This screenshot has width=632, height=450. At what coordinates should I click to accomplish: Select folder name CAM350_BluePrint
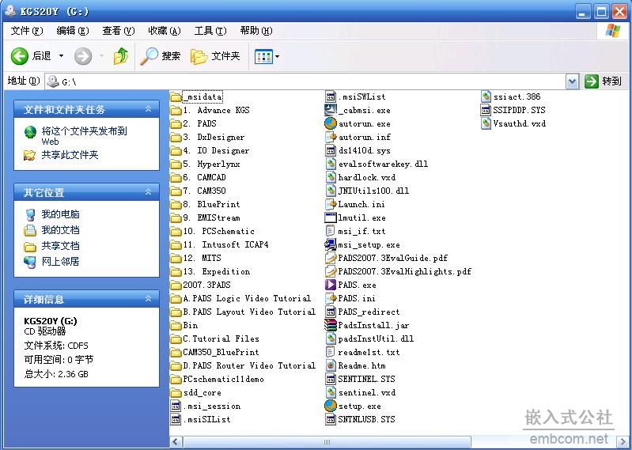coord(221,352)
